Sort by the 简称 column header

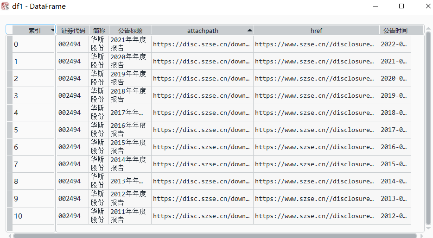coord(99,31)
